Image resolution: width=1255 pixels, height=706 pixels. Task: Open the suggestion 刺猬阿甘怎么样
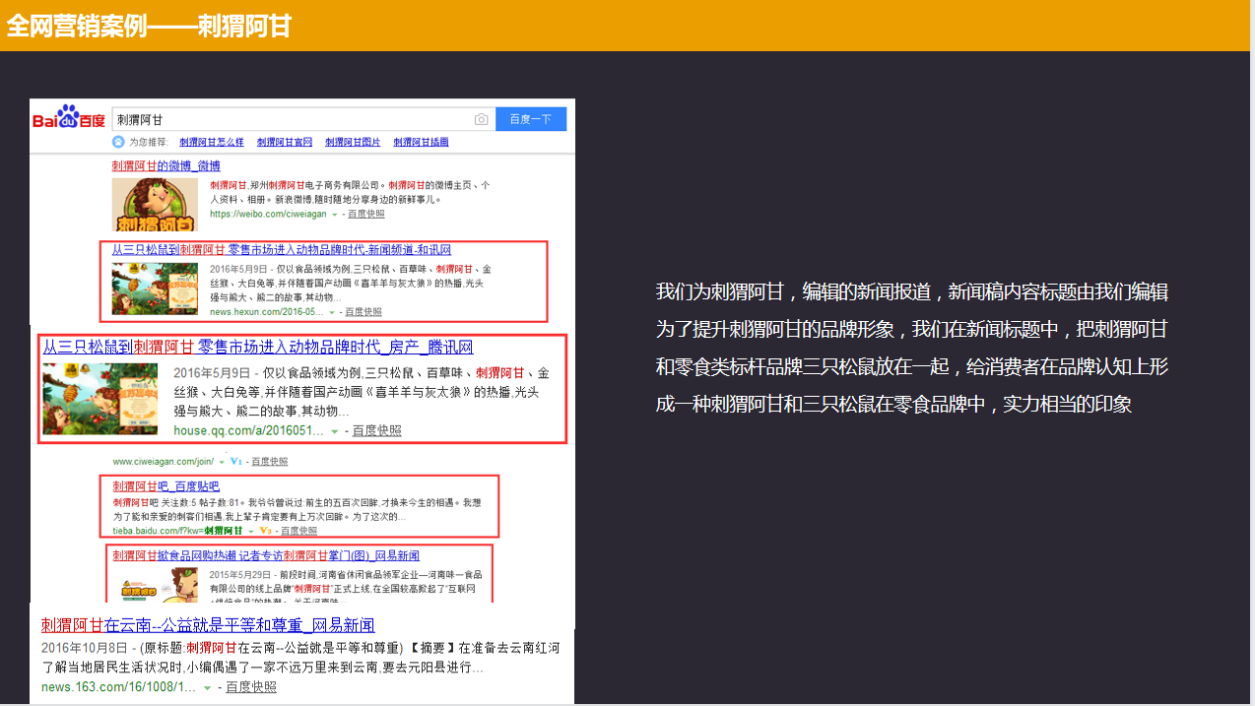[x=212, y=142]
